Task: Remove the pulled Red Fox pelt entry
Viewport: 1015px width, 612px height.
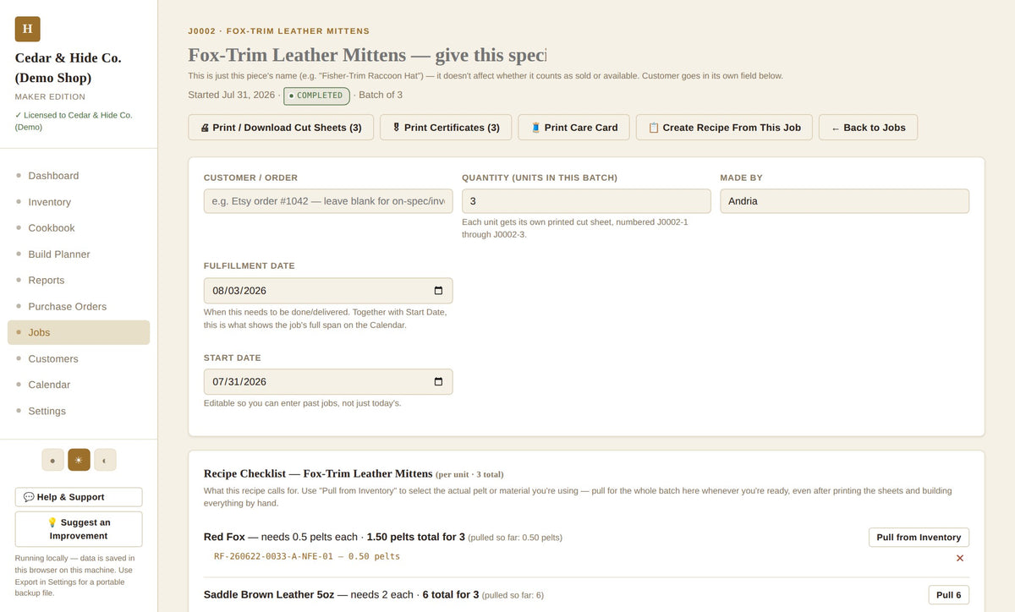Action: point(960,558)
